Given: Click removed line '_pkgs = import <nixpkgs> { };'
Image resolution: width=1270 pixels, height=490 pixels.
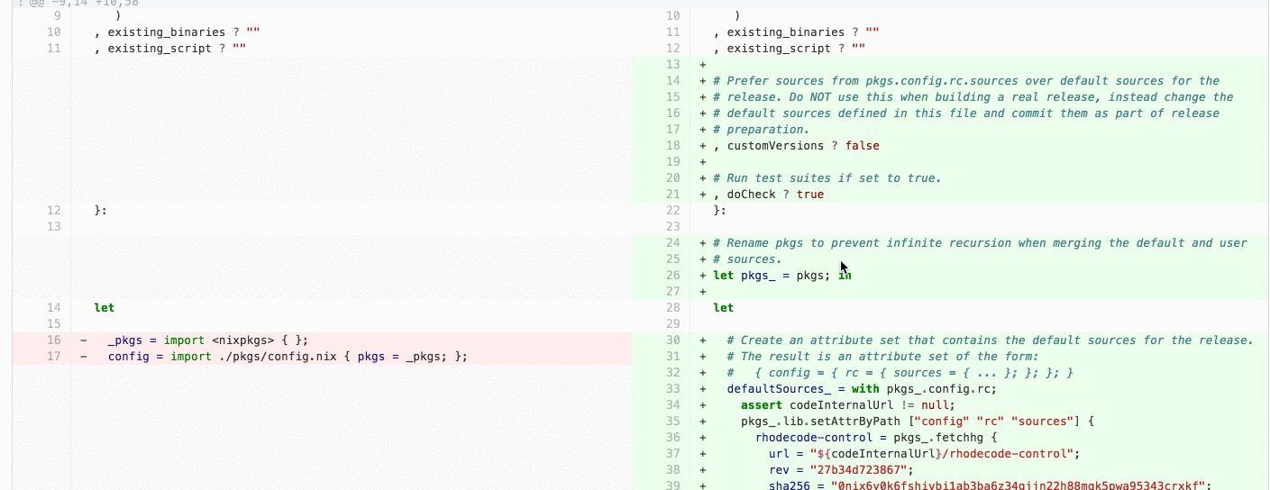Looking at the screenshot, I should click(208, 340).
